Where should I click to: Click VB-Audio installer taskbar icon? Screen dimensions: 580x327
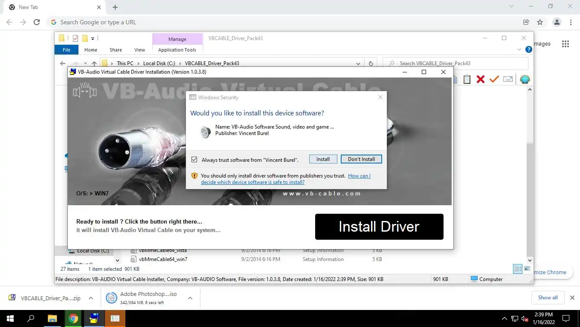tap(94, 318)
